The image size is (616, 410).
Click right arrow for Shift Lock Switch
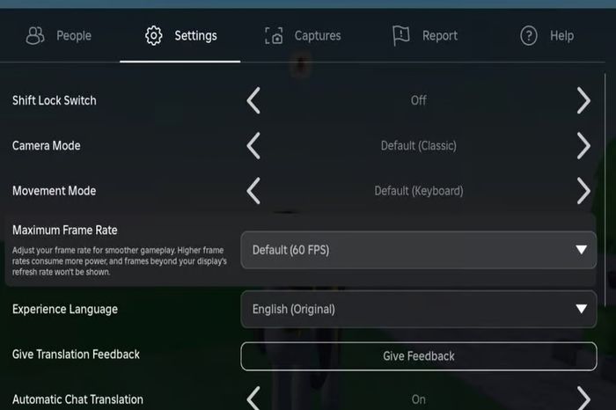(x=583, y=100)
